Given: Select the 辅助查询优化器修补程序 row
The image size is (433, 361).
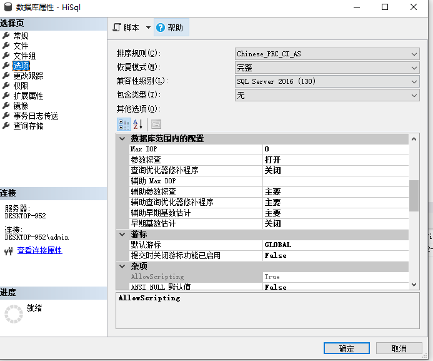Looking at the screenshot, I should pyautogui.click(x=269, y=202).
